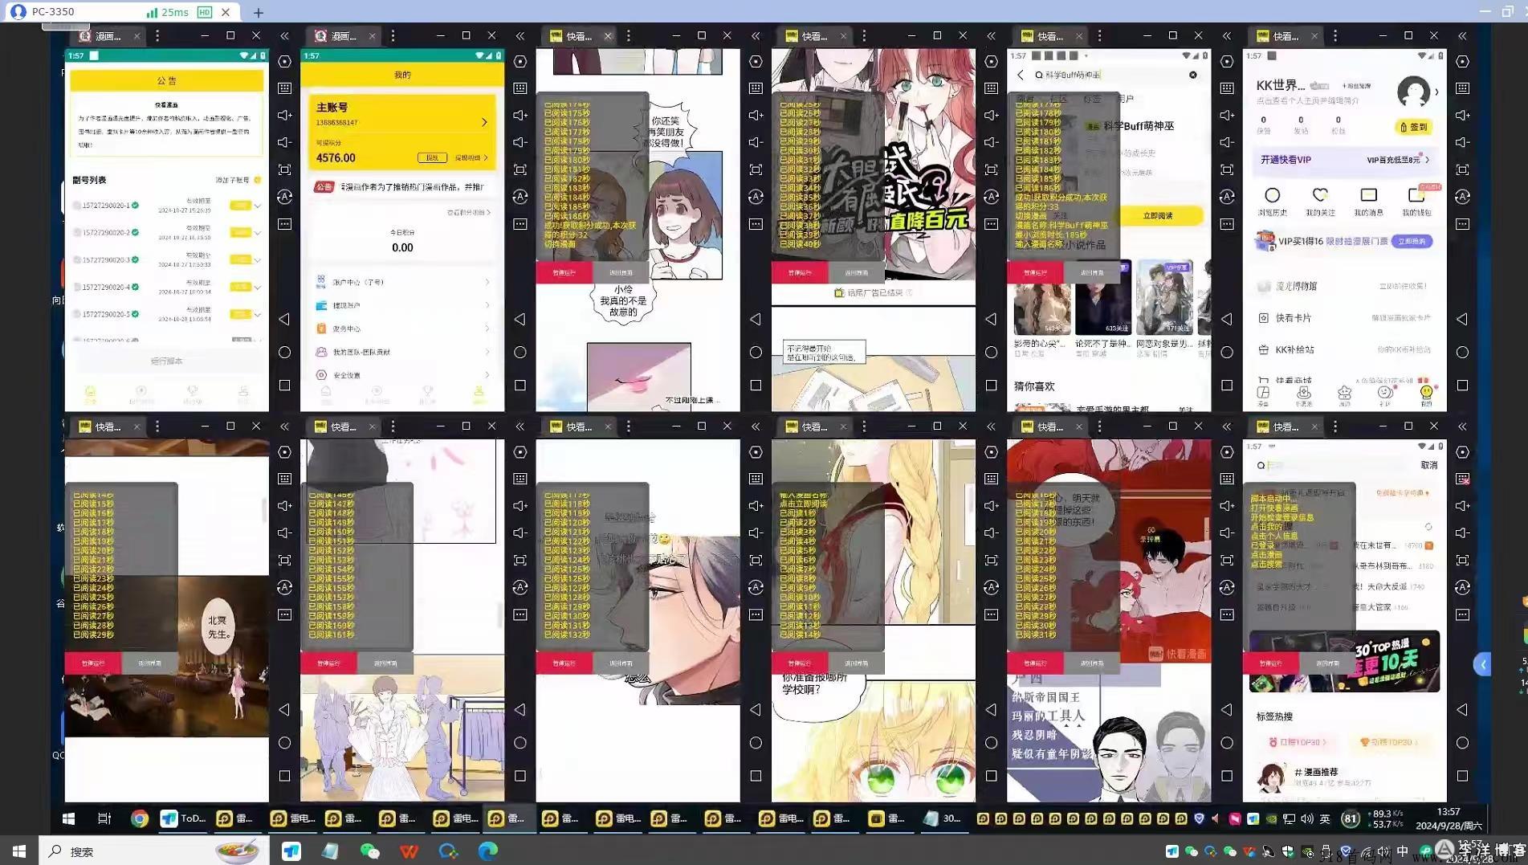1528x865 pixels.
Task: Recent-apps square beside 我的 account emulator
Action: 520,386
